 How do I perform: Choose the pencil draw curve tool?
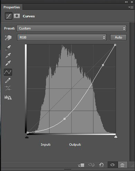click(8, 80)
